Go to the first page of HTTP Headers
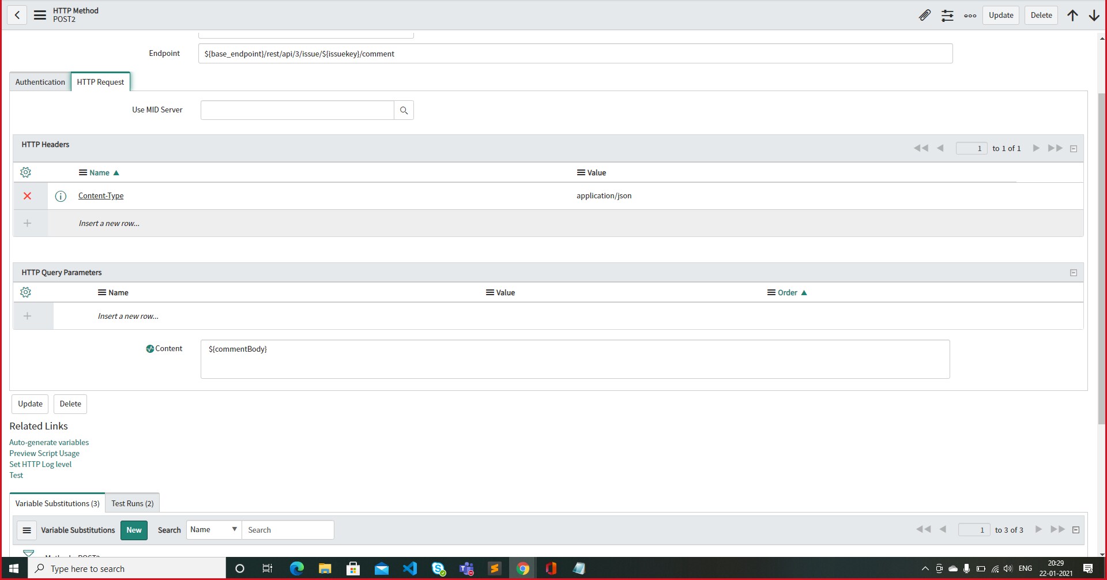Screen dimensions: 1107x580 click(921, 148)
